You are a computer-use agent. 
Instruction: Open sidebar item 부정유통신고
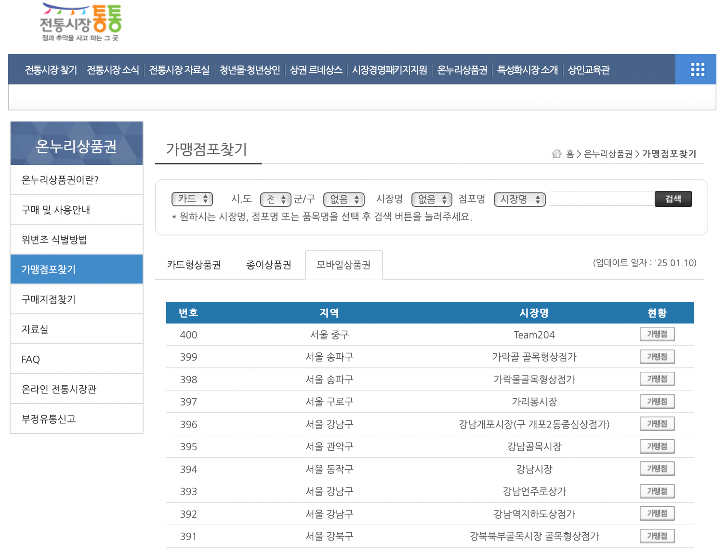tap(77, 419)
